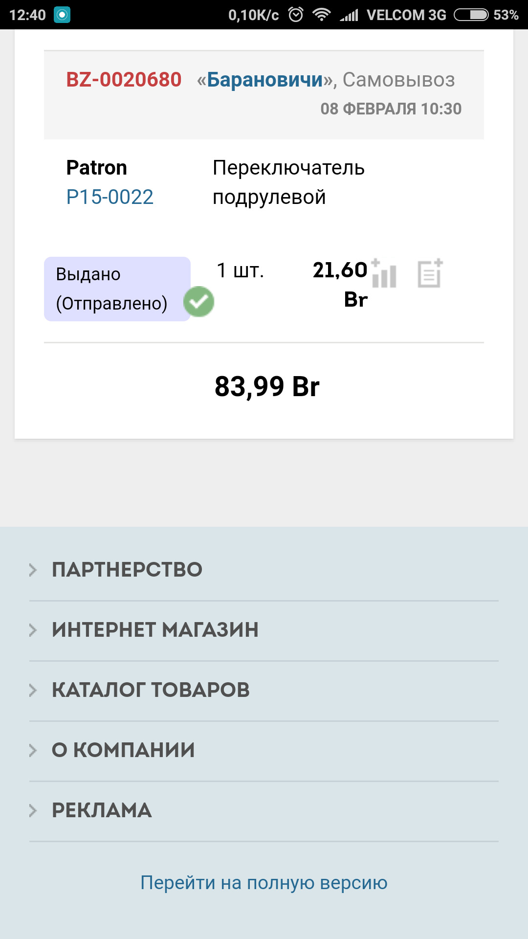
Task: Open the О КОМПАНИИ menu item
Action: pyautogui.click(x=123, y=750)
